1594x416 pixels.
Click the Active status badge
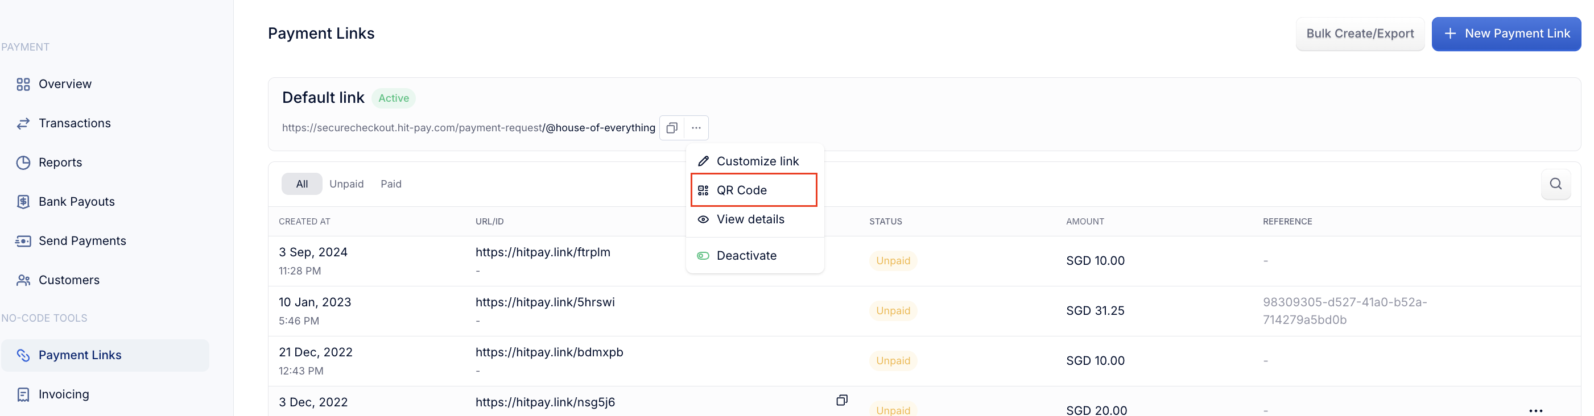(394, 98)
